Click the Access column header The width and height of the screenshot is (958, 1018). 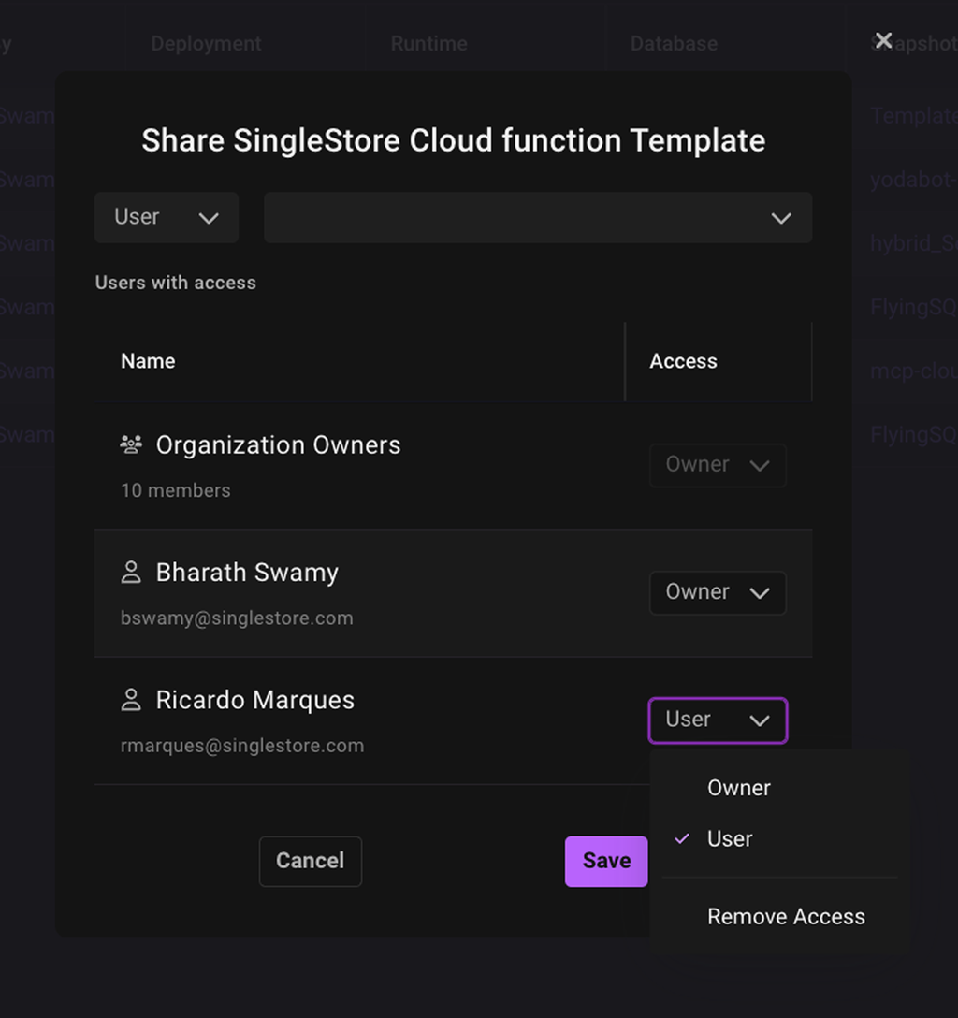coord(684,361)
